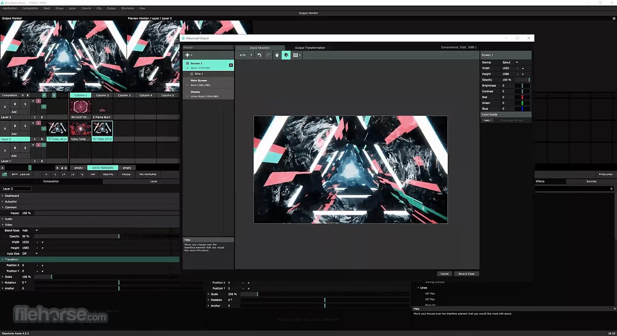Click Save & Close
This screenshot has height=336, width=617.
tap(467, 273)
